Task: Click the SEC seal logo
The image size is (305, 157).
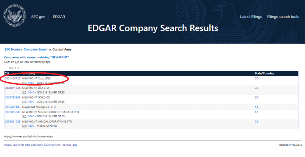Action: tap(15, 15)
